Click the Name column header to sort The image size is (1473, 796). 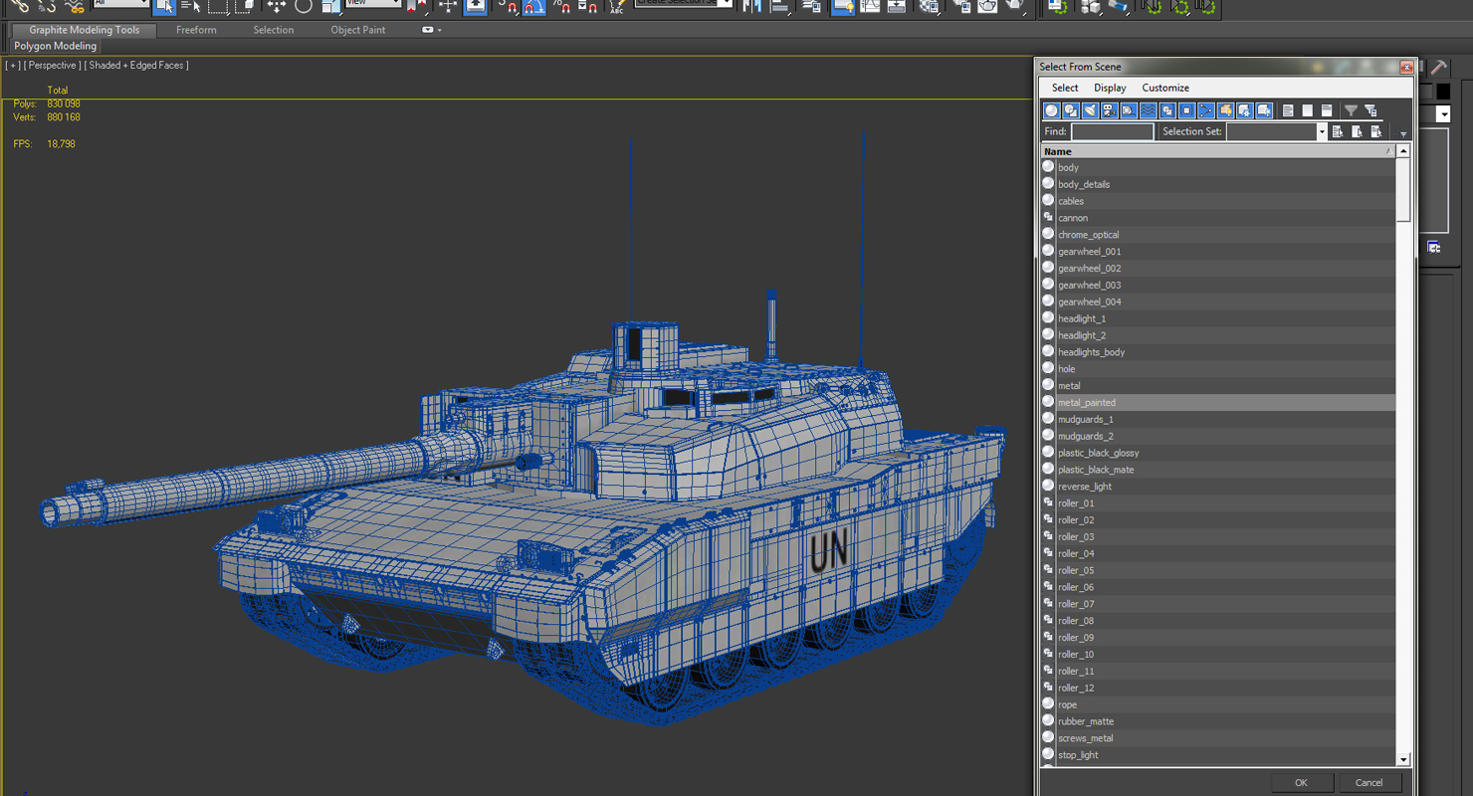click(x=1217, y=151)
